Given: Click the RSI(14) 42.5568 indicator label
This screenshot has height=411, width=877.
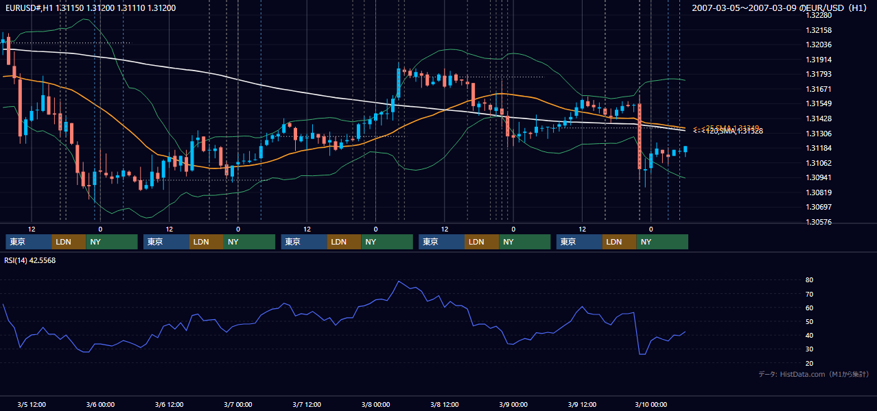Looking at the screenshot, I should (x=30, y=260).
